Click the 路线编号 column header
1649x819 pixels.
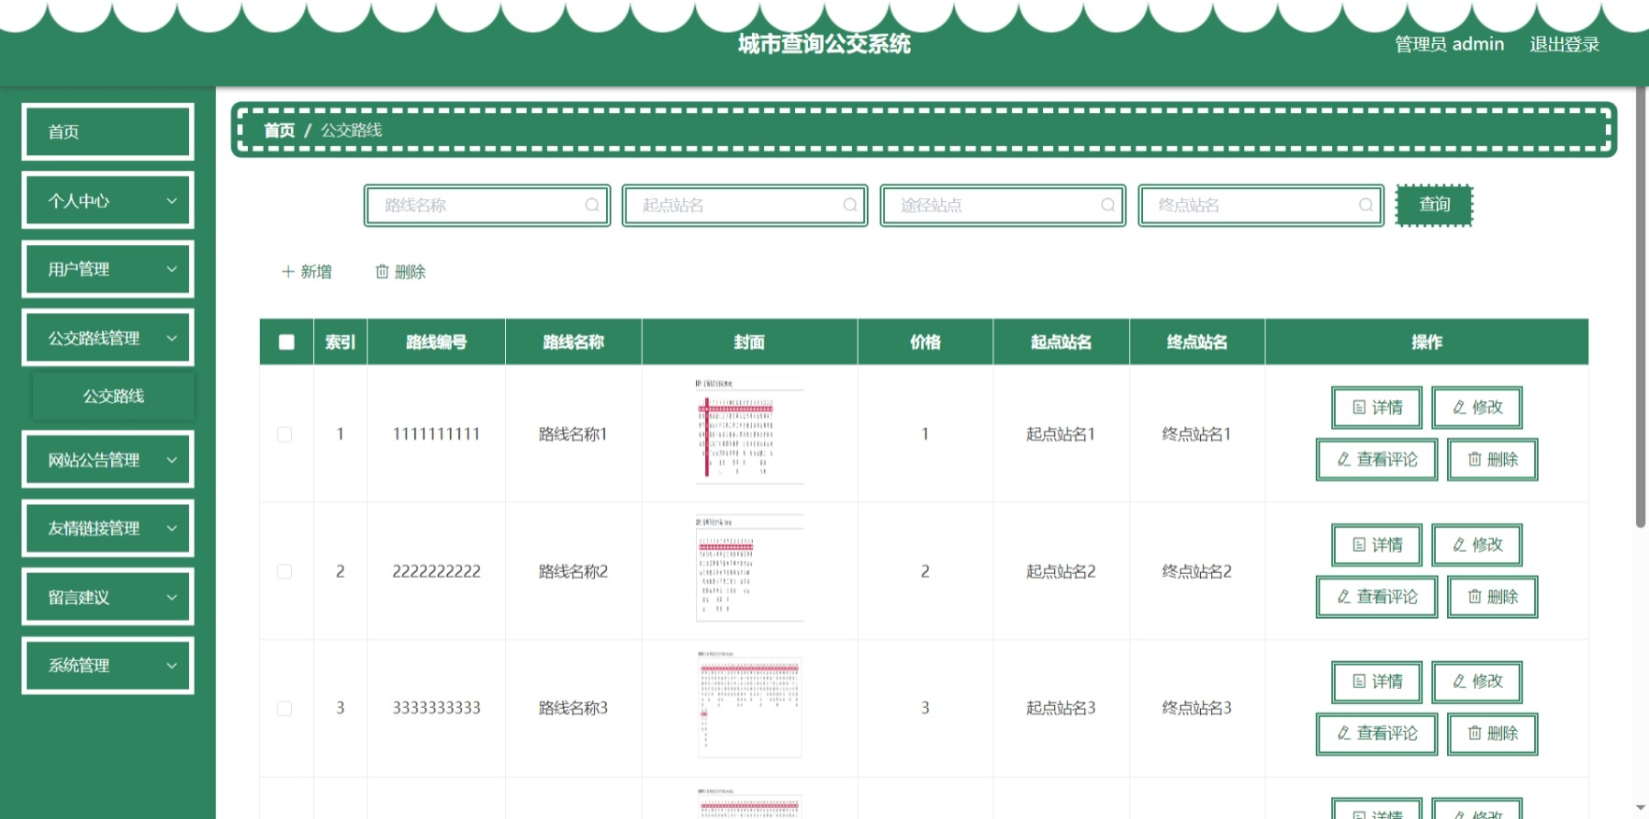pos(436,342)
